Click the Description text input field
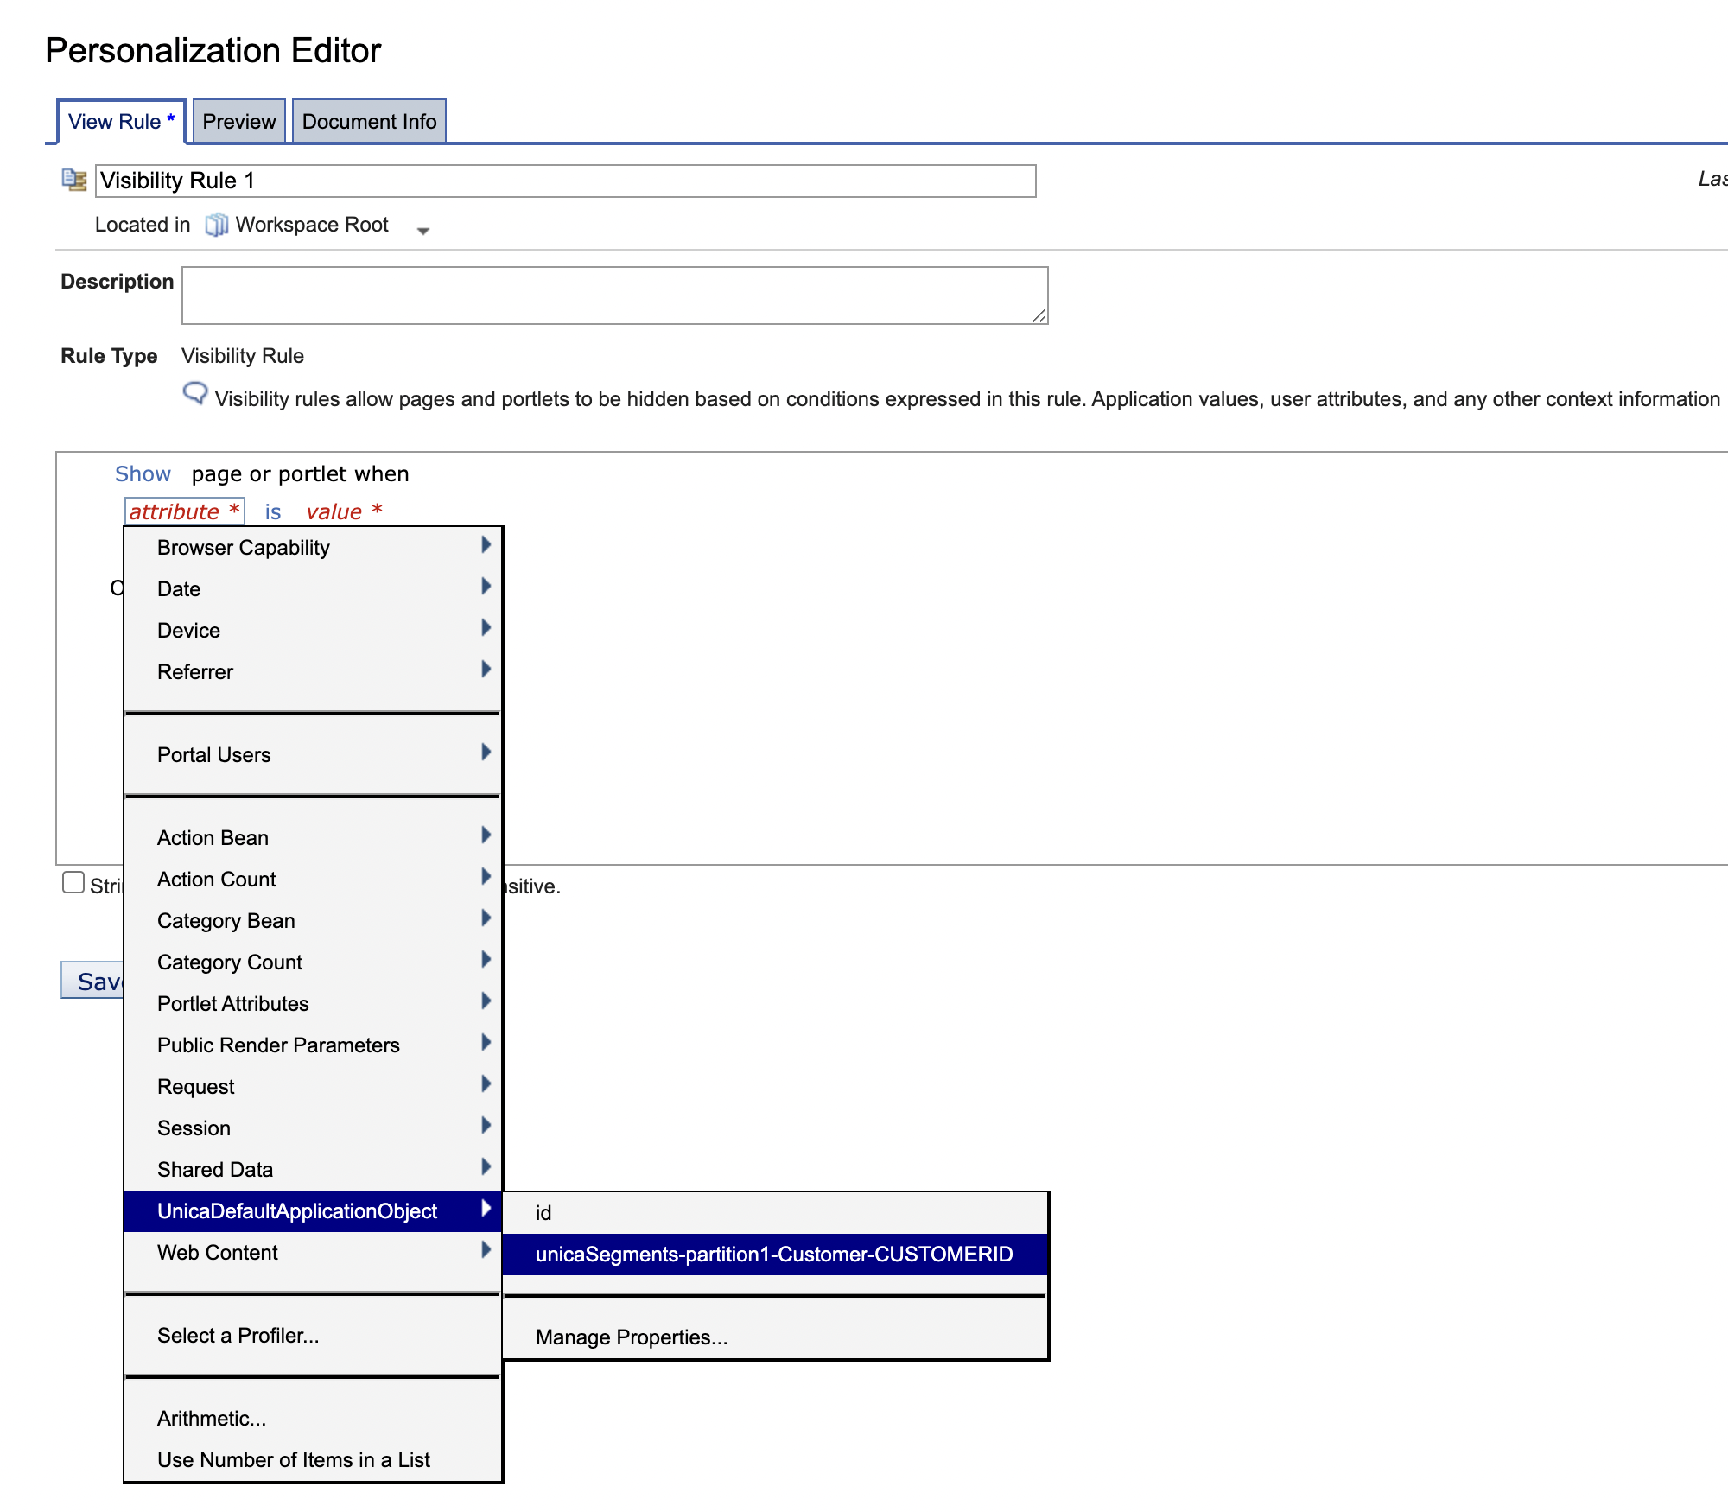1728x1512 pixels. [x=616, y=294]
